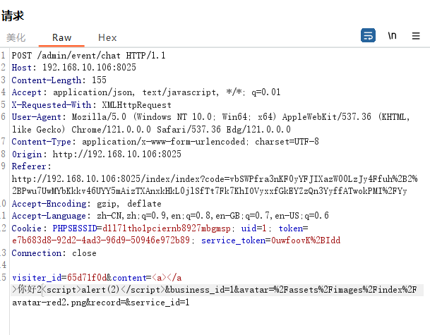Switch to the Raw tab
The image size is (430, 335).
pyautogui.click(x=61, y=37)
